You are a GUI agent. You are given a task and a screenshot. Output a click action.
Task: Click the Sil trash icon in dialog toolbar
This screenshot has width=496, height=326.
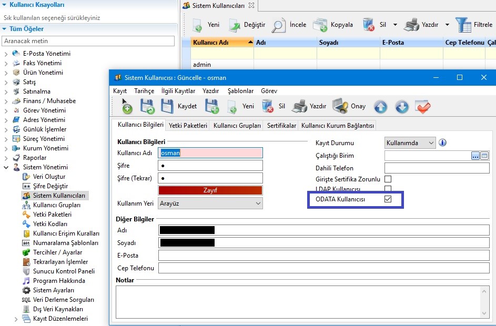tap(268, 106)
